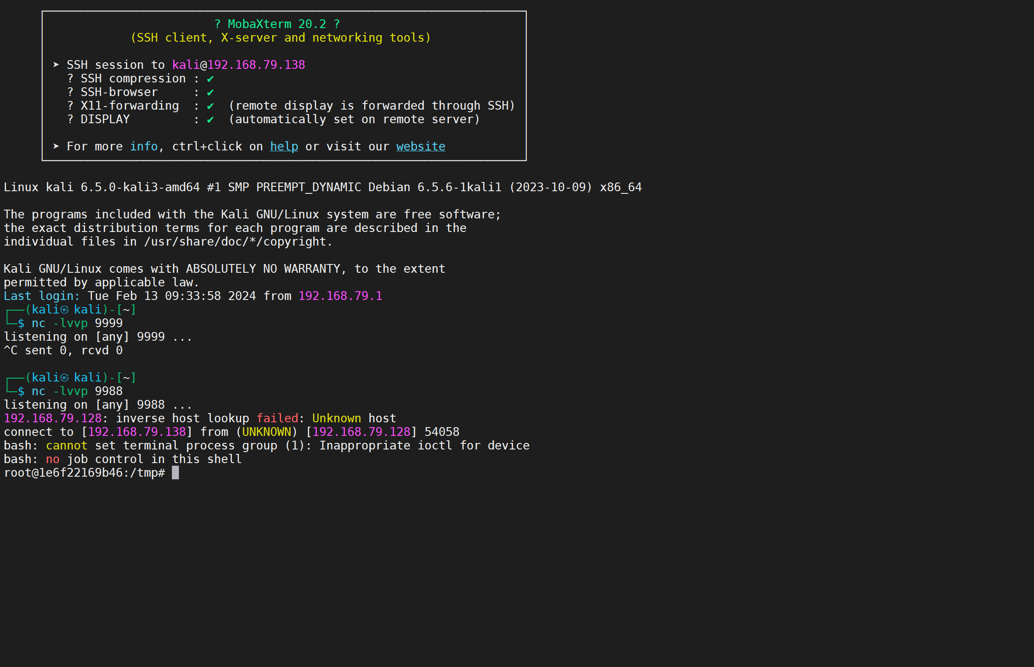Click the terminal cursor block at root prompt
Screen dimensions: 1034x667
point(175,473)
